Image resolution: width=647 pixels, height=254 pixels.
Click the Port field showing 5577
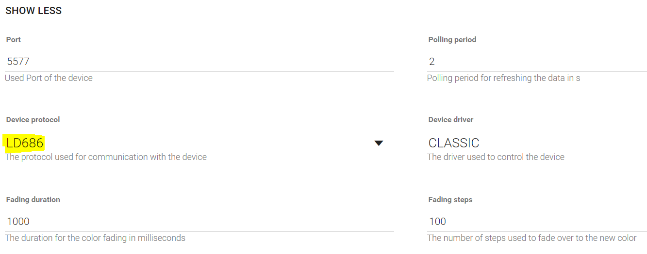pyautogui.click(x=199, y=62)
